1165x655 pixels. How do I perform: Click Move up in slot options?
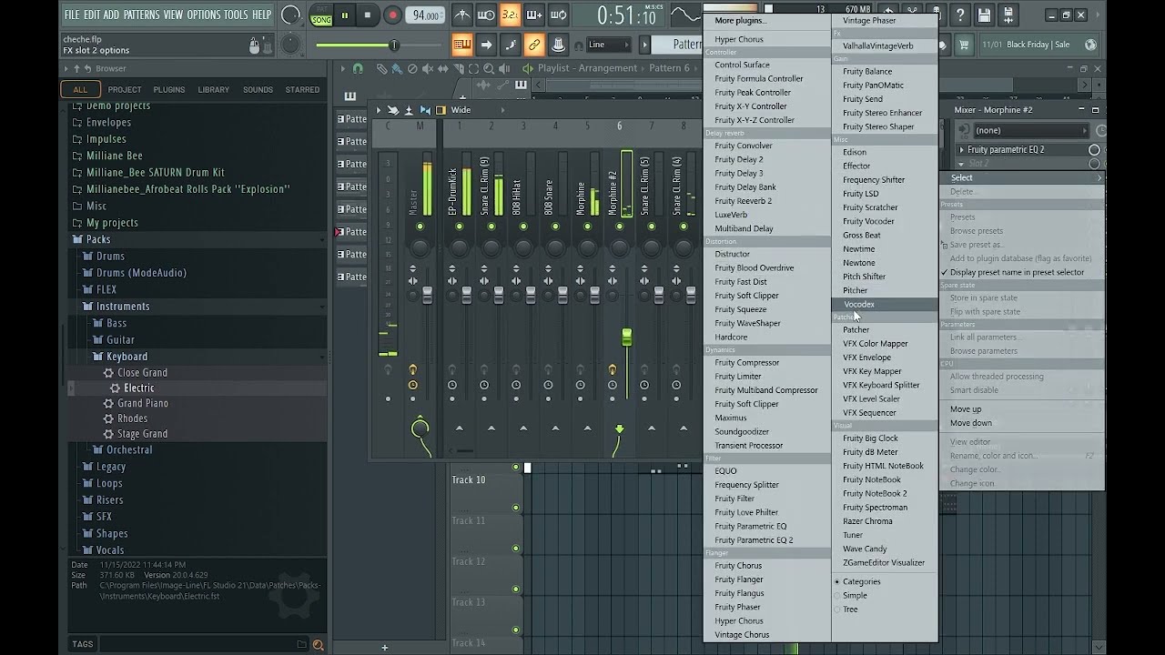966,409
